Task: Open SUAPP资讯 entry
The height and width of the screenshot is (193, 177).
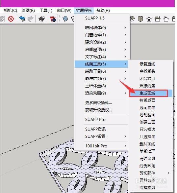Action: click(x=101, y=129)
